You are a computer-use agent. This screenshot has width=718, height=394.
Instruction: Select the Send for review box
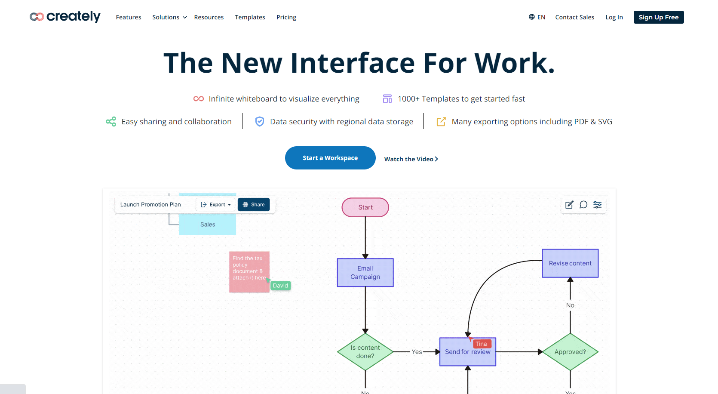[x=468, y=352]
